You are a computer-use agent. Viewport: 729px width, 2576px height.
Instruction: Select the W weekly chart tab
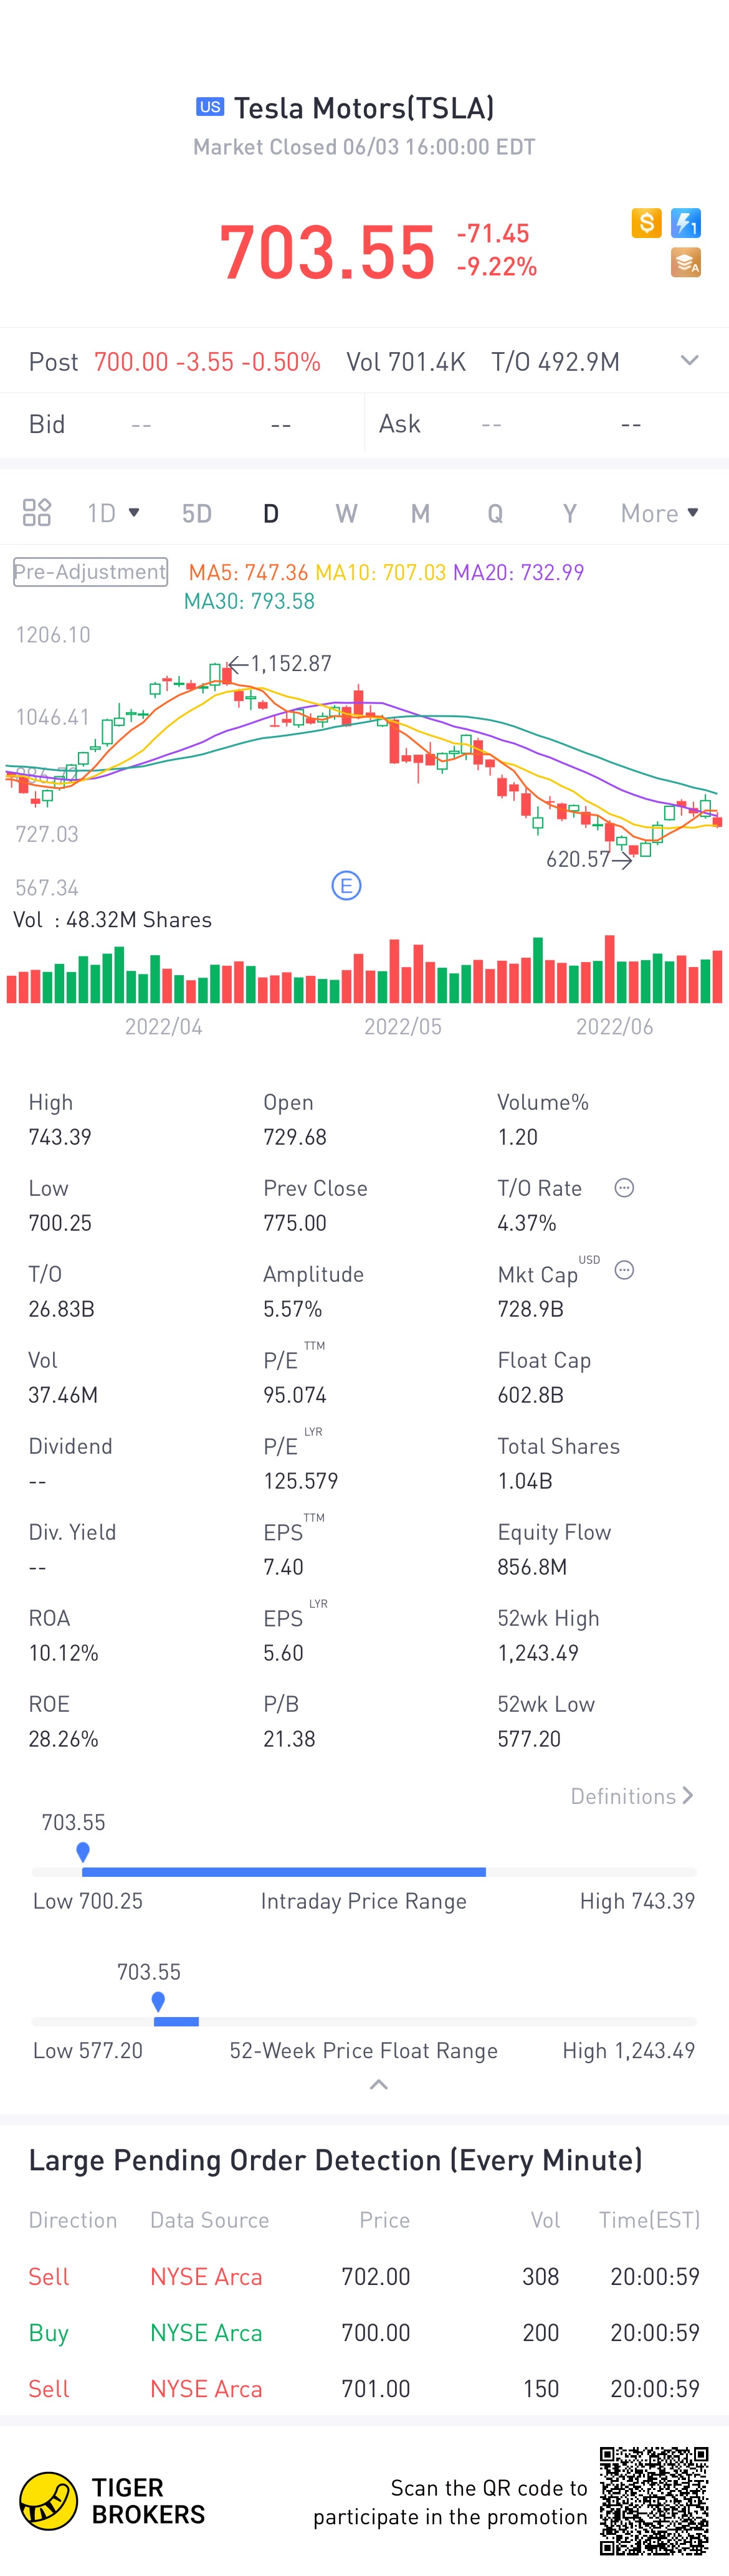(346, 513)
